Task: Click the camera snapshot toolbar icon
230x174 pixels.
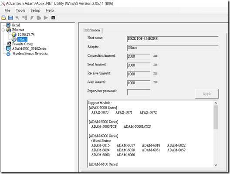Action: click(x=53, y=18)
